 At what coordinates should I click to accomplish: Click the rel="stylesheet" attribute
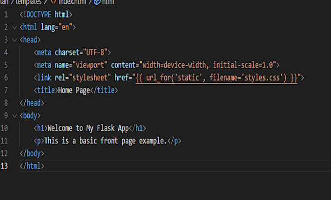83,78
